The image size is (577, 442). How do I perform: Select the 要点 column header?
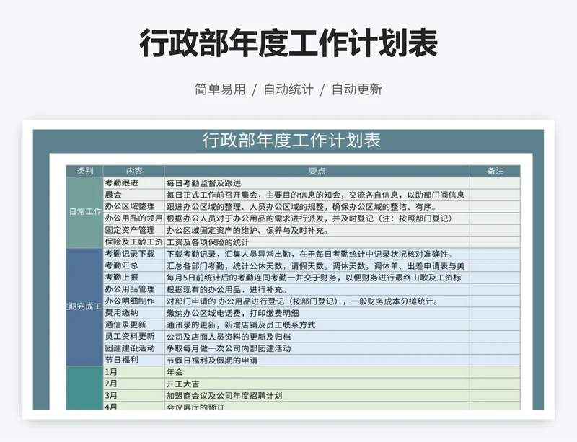click(317, 171)
